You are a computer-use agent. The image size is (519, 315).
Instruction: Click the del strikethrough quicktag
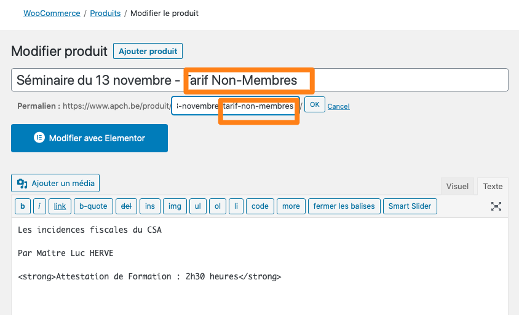coord(126,206)
